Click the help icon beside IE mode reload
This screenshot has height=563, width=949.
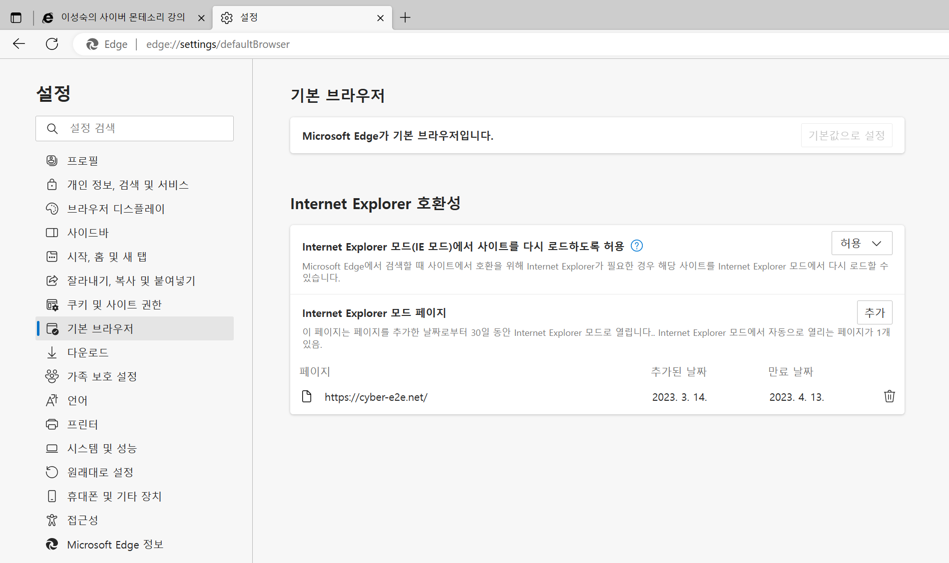(637, 246)
